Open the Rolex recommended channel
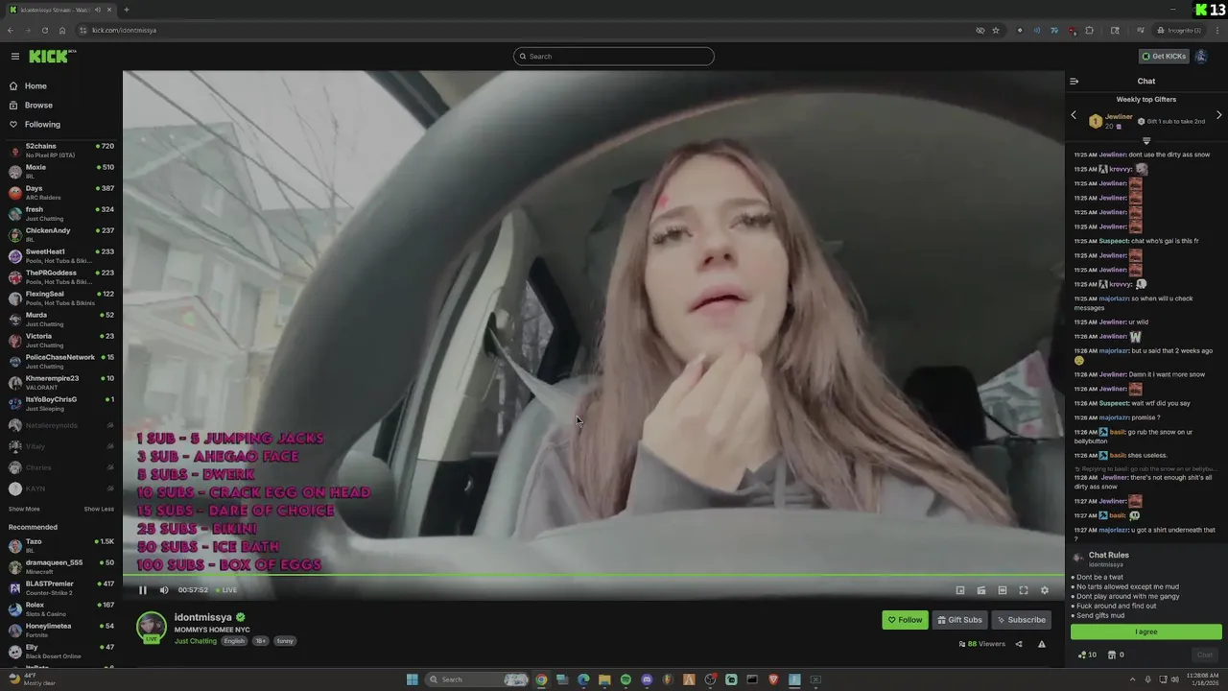 tap(61, 608)
